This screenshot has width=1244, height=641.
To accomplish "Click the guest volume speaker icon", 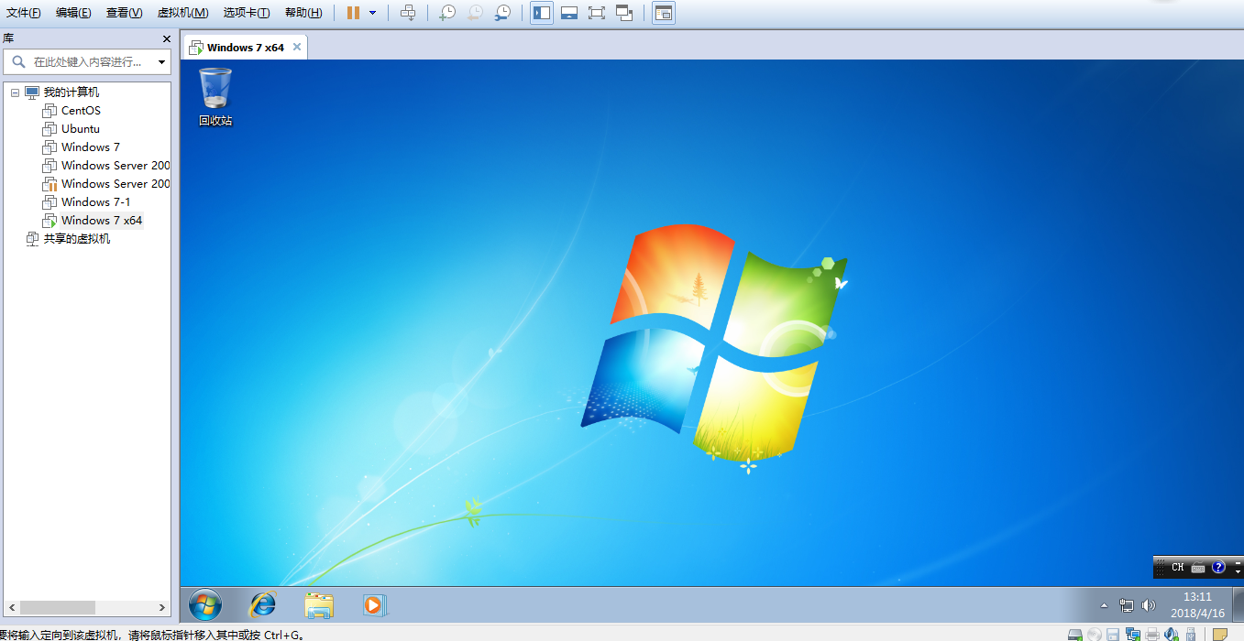I will tap(1149, 605).
